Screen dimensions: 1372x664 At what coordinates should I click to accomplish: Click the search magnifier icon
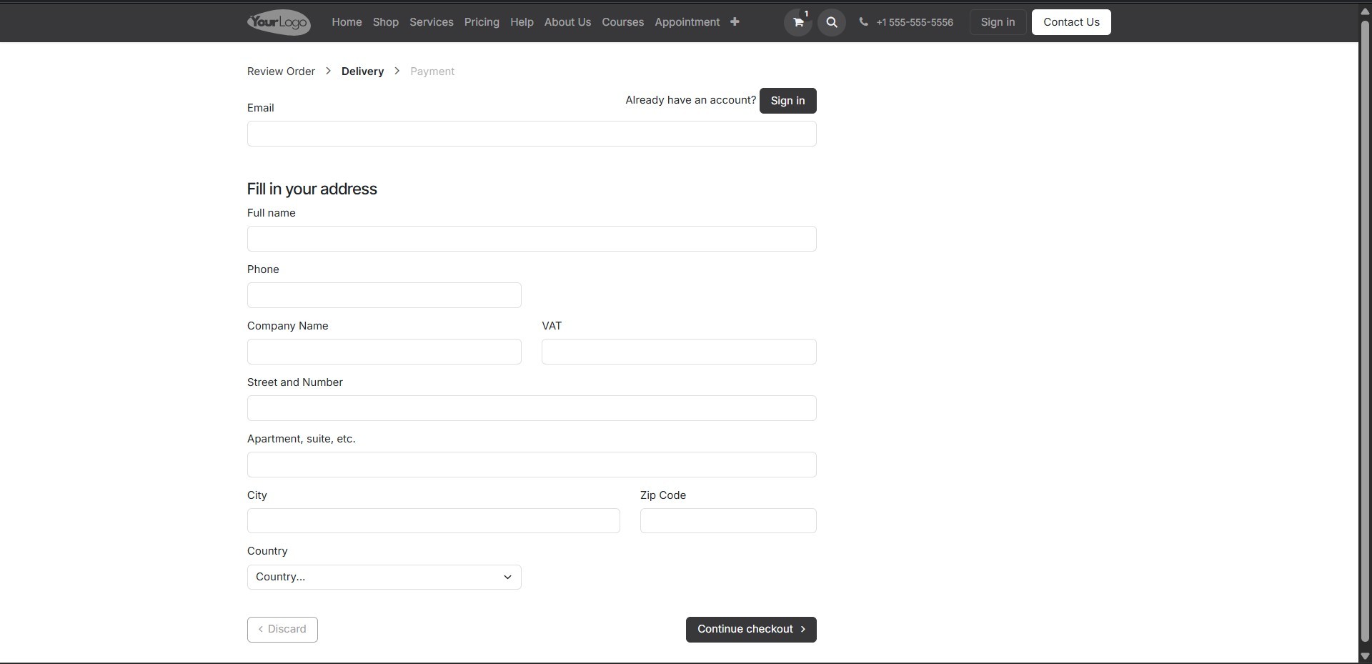click(832, 22)
